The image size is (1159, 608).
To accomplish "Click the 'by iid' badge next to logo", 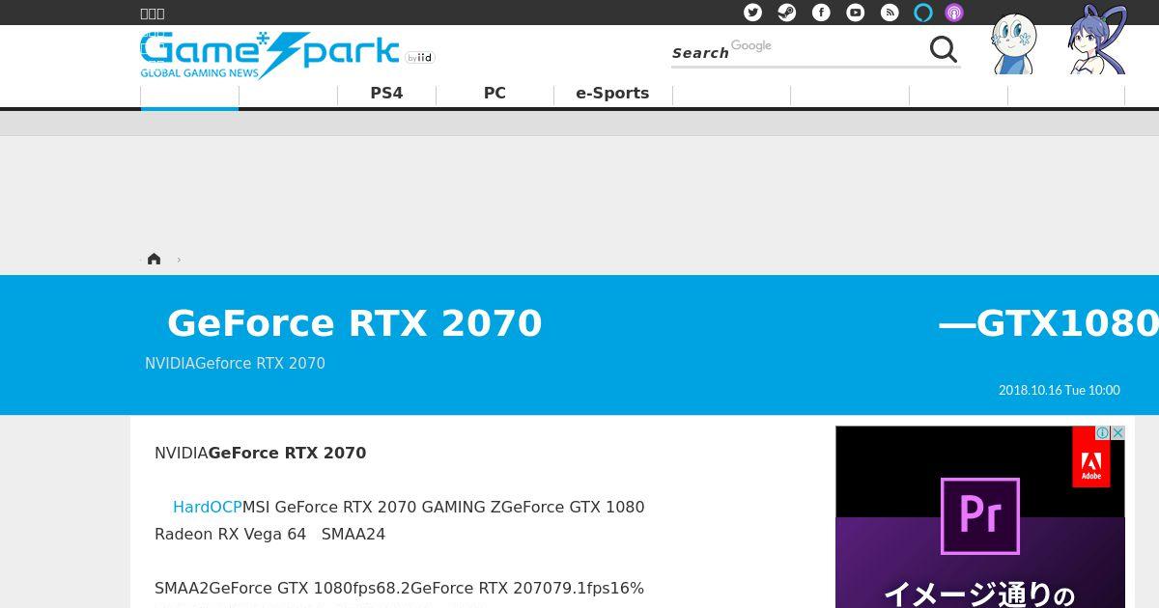I will coord(420,58).
